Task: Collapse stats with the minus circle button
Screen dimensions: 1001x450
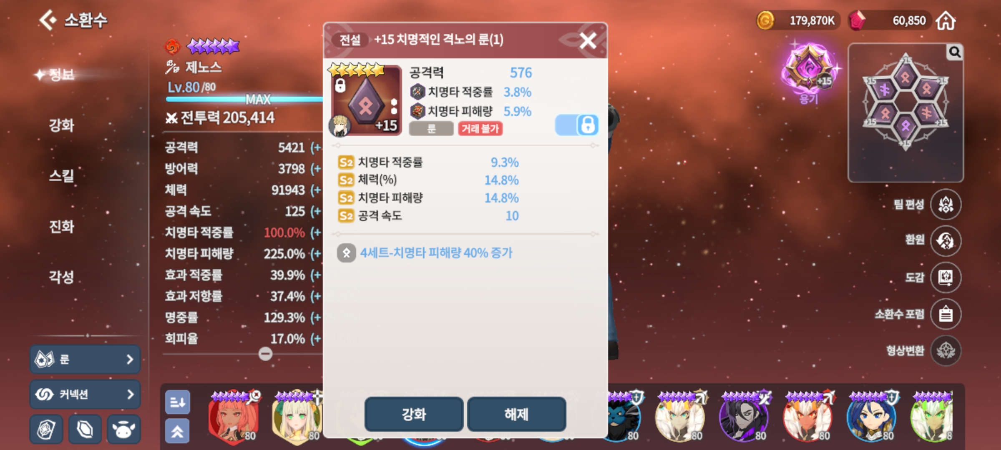Action: [265, 354]
